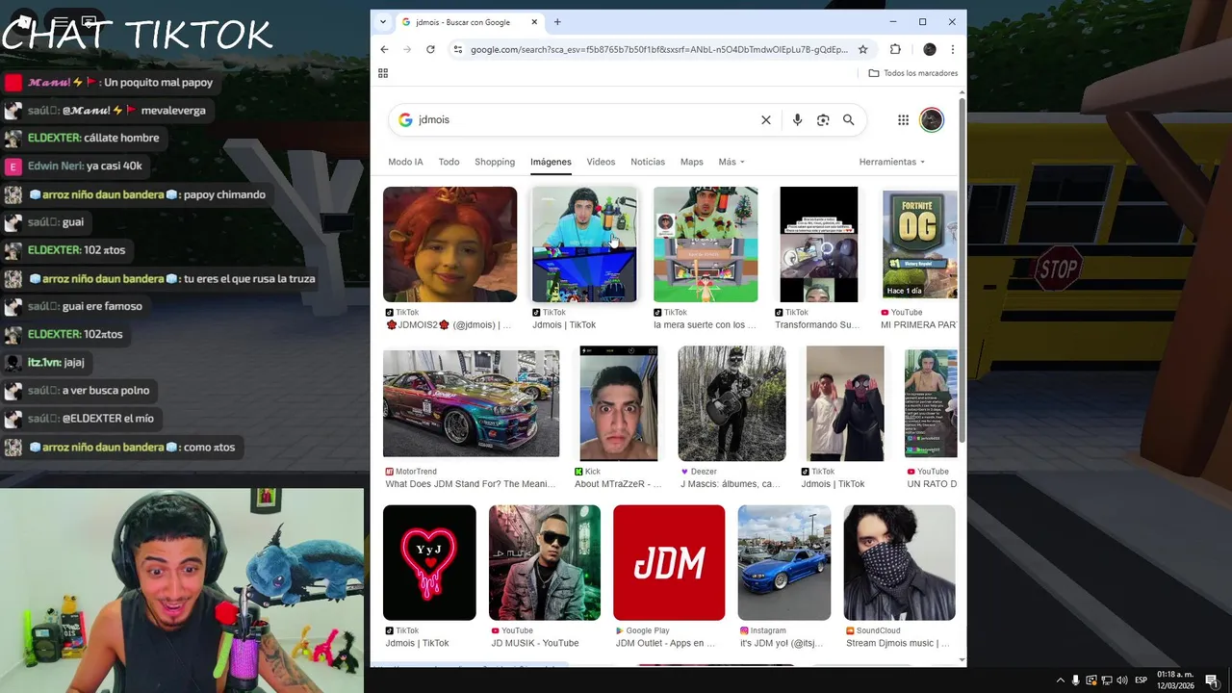
Task: Switch to the Maps tab
Action: (692, 162)
